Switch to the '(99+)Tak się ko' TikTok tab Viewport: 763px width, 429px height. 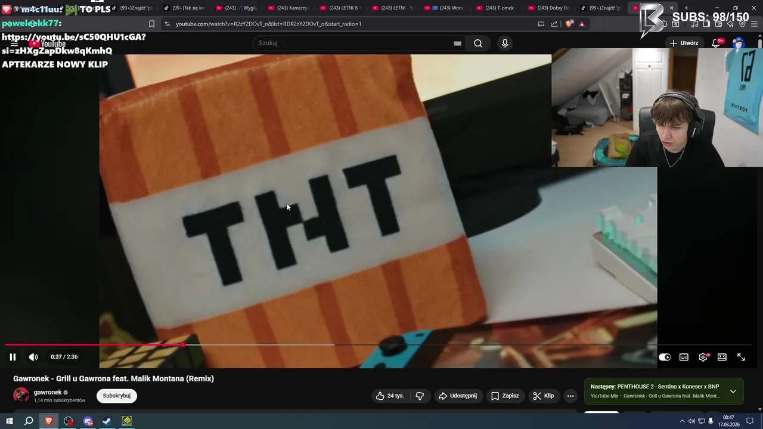click(x=184, y=8)
